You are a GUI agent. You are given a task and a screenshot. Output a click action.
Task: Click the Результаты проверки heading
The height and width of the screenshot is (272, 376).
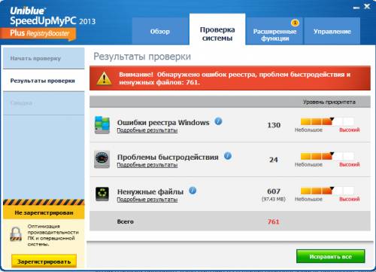tap(142, 57)
